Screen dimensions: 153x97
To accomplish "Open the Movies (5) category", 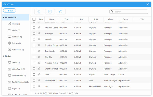I will (x=14, y=30).
